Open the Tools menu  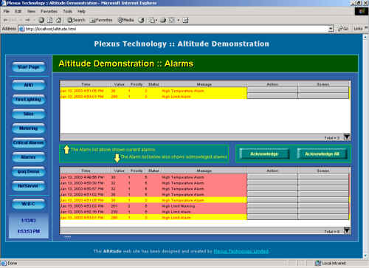click(x=67, y=11)
